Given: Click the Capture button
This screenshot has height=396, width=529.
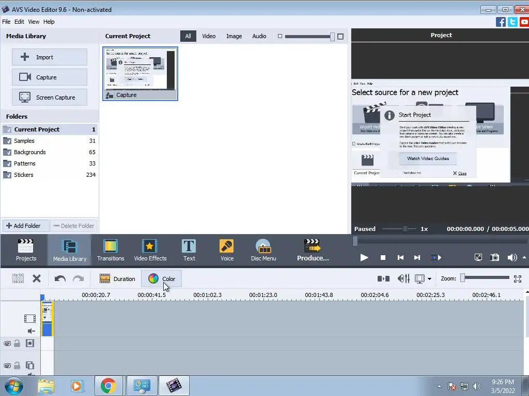Looking at the screenshot, I should coord(50,77).
